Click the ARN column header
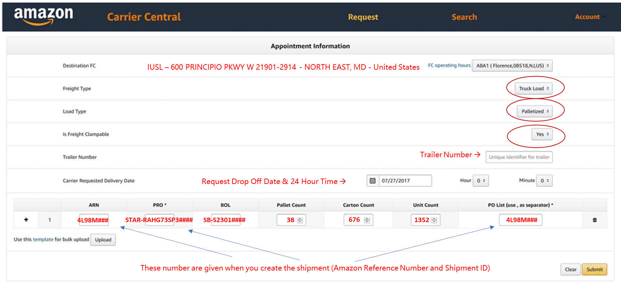Viewport: 621px width, 287px height. (x=94, y=205)
